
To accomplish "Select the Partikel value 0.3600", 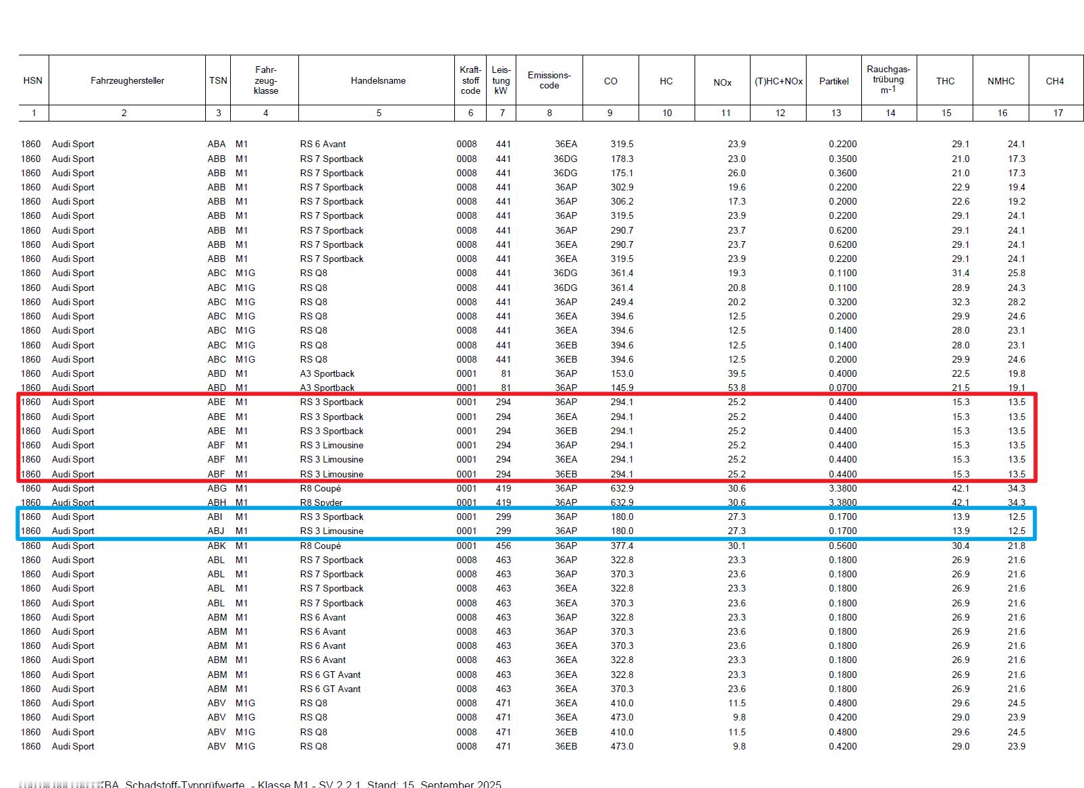I will click(843, 173).
